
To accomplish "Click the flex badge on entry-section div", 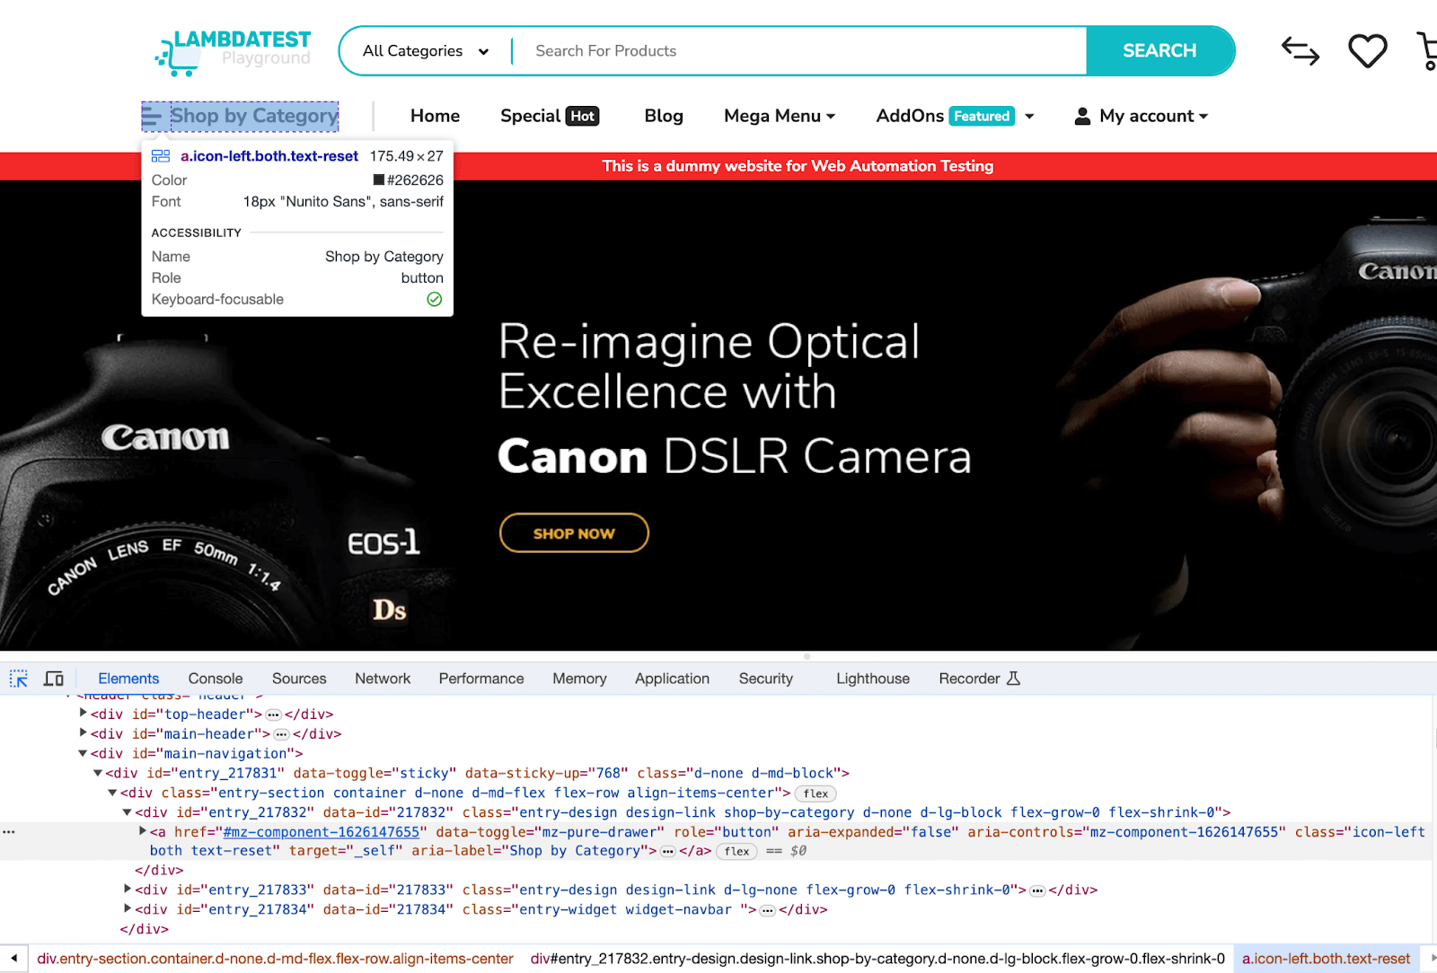I will pyautogui.click(x=815, y=793).
